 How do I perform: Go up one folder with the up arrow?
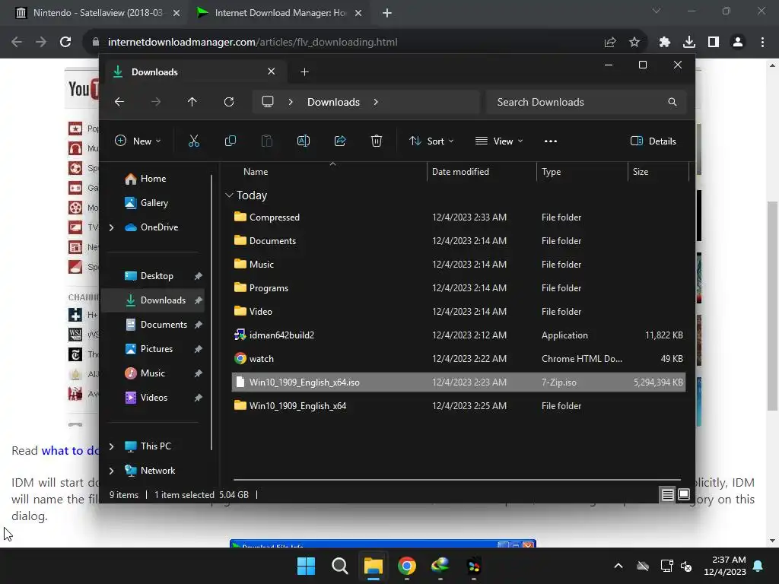click(192, 102)
